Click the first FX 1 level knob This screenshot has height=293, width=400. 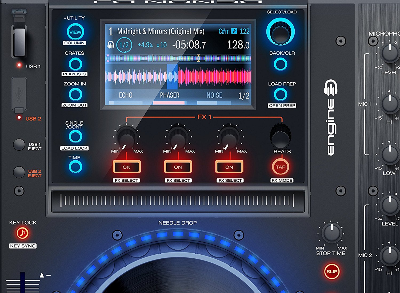click(127, 137)
